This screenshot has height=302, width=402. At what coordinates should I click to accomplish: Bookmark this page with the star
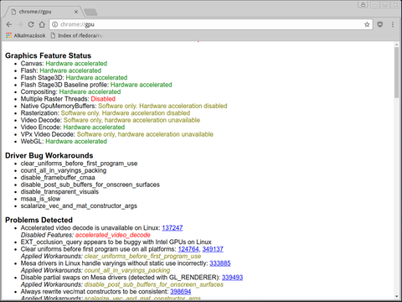[367, 24]
